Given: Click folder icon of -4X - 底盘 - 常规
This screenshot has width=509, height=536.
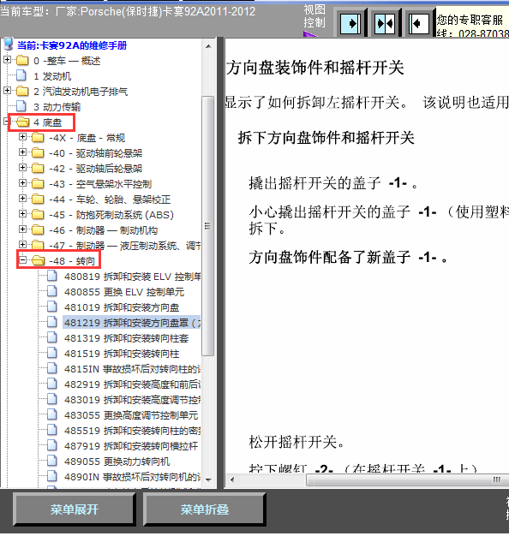Looking at the screenshot, I should (38, 137).
